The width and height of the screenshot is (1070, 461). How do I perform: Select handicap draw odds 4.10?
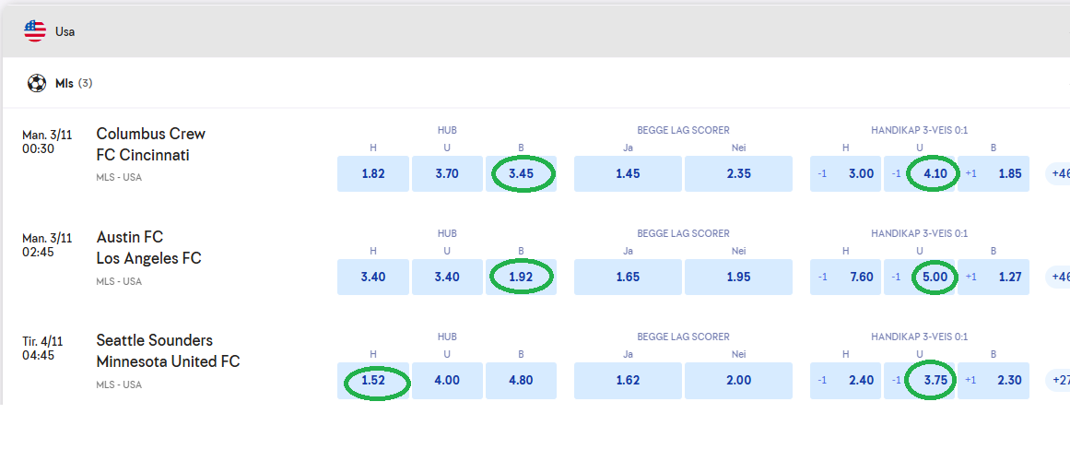tap(919, 173)
